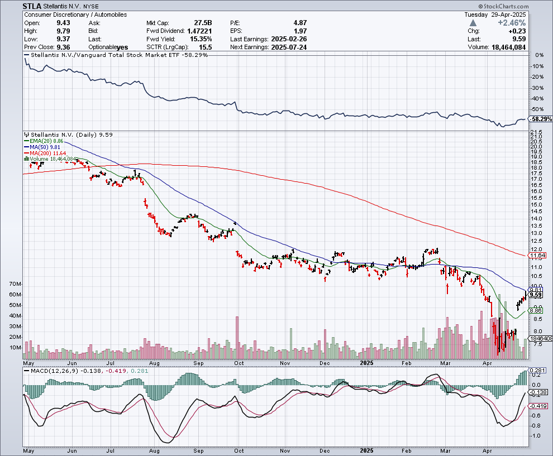Click the candlestick icon beside Stellantis N.V. (Daily)

click(27, 135)
